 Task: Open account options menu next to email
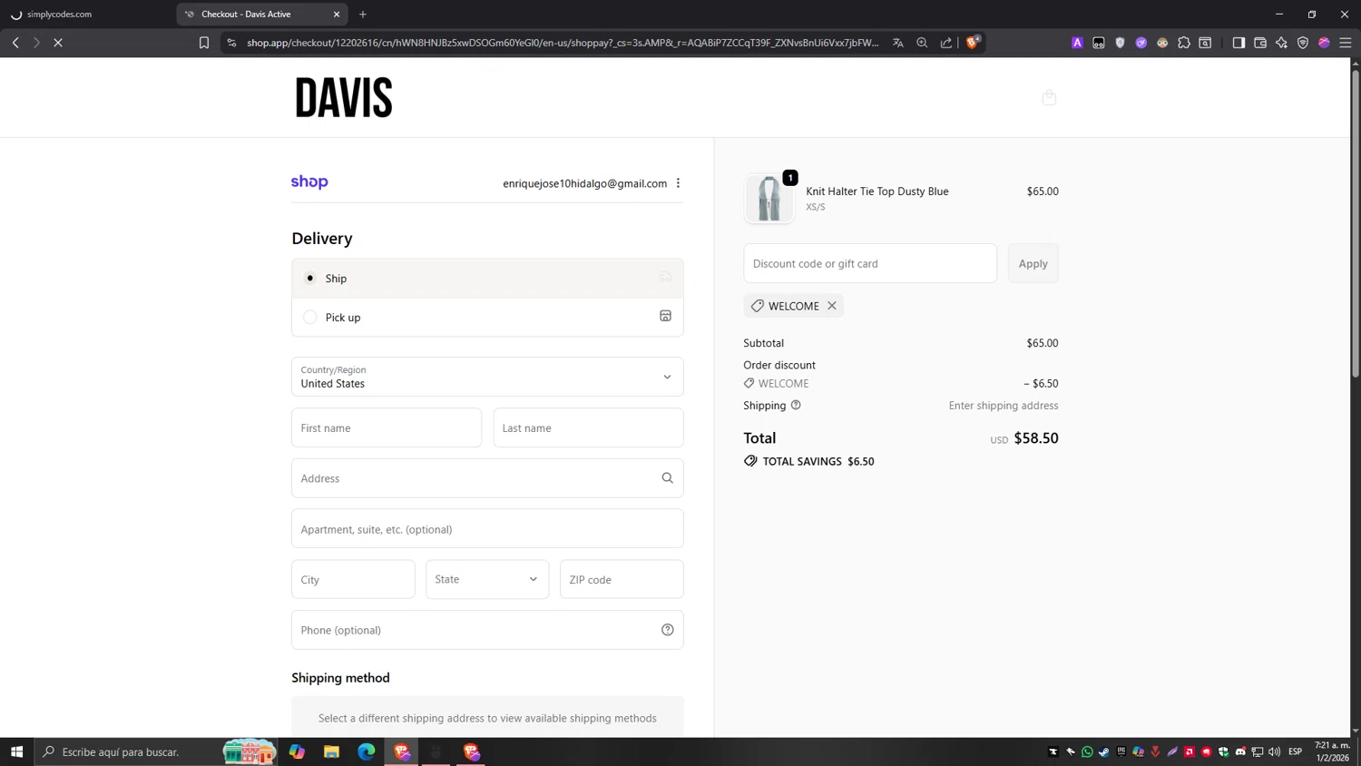(678, 183)
